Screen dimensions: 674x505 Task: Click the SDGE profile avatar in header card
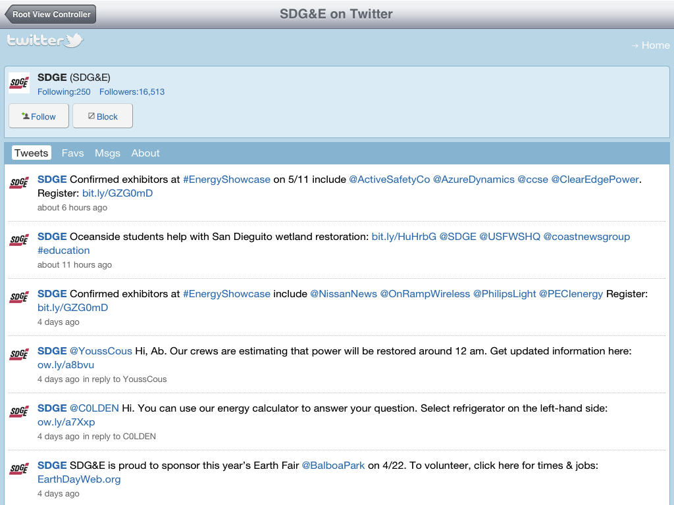[x=19, y=83]
